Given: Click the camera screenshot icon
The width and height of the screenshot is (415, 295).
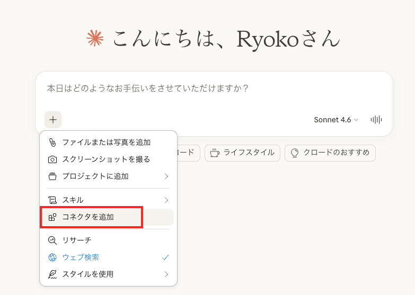Looking at the screenshot, I should (52, 159).
